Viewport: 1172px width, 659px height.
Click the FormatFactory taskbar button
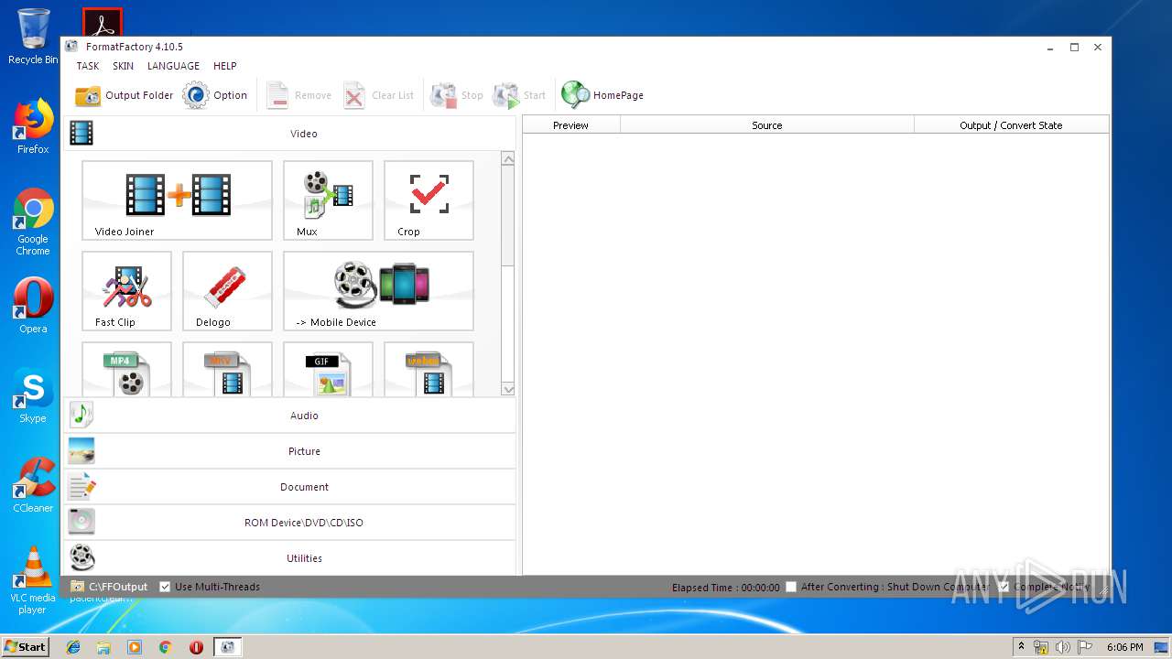point(227,647)
